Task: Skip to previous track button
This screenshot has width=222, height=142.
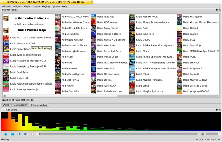Action: 19,134
